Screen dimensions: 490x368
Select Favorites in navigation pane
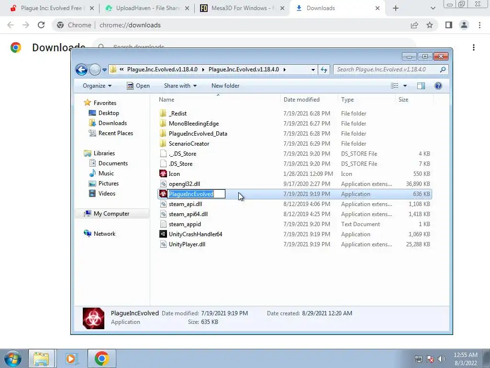click(100, 103)
